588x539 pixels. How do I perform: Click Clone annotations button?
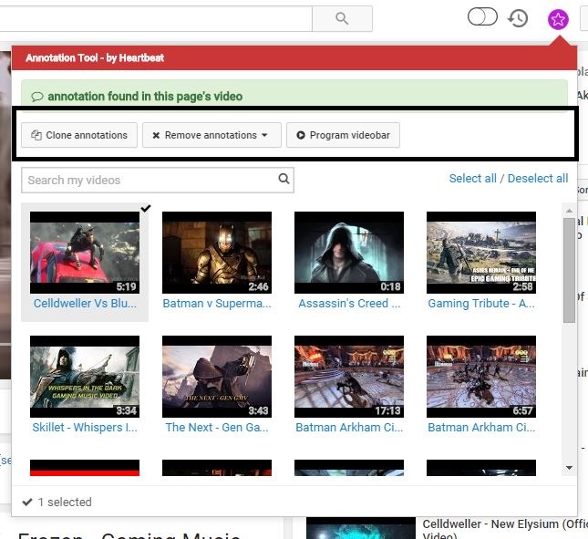79,135
